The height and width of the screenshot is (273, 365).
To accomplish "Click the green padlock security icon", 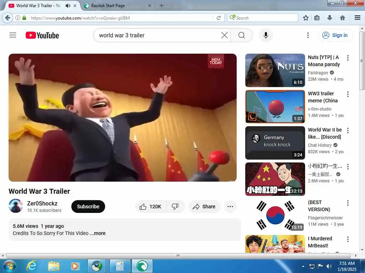I will click(x=24, y=18).
